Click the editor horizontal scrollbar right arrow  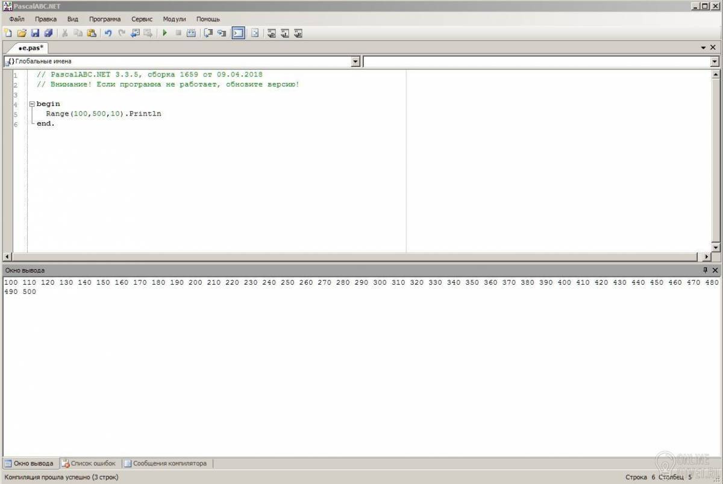tap(707, 256)
